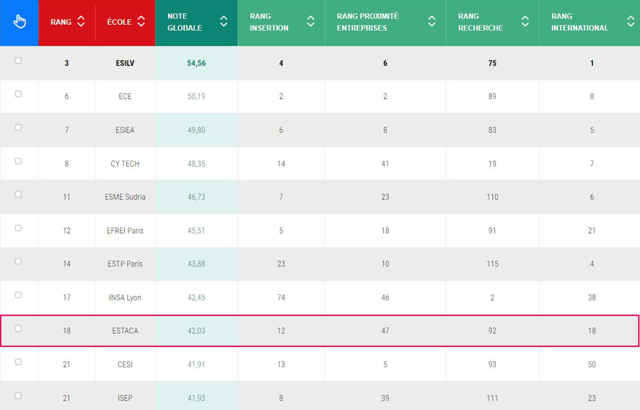640x410 pixels.
Task: Sort by RANG PROXIMITÉ ENTREPRISES arrows
Action: [431, 22]
